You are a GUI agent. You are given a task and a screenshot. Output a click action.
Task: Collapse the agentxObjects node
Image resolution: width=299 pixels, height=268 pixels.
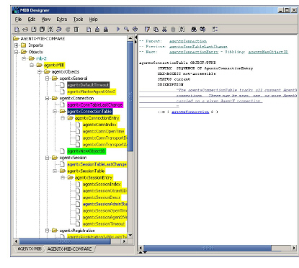(x=40, y=71)
